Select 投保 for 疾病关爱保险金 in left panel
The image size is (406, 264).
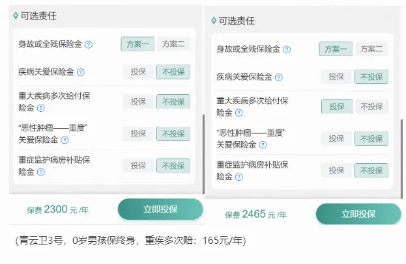[x=138, y=72]
